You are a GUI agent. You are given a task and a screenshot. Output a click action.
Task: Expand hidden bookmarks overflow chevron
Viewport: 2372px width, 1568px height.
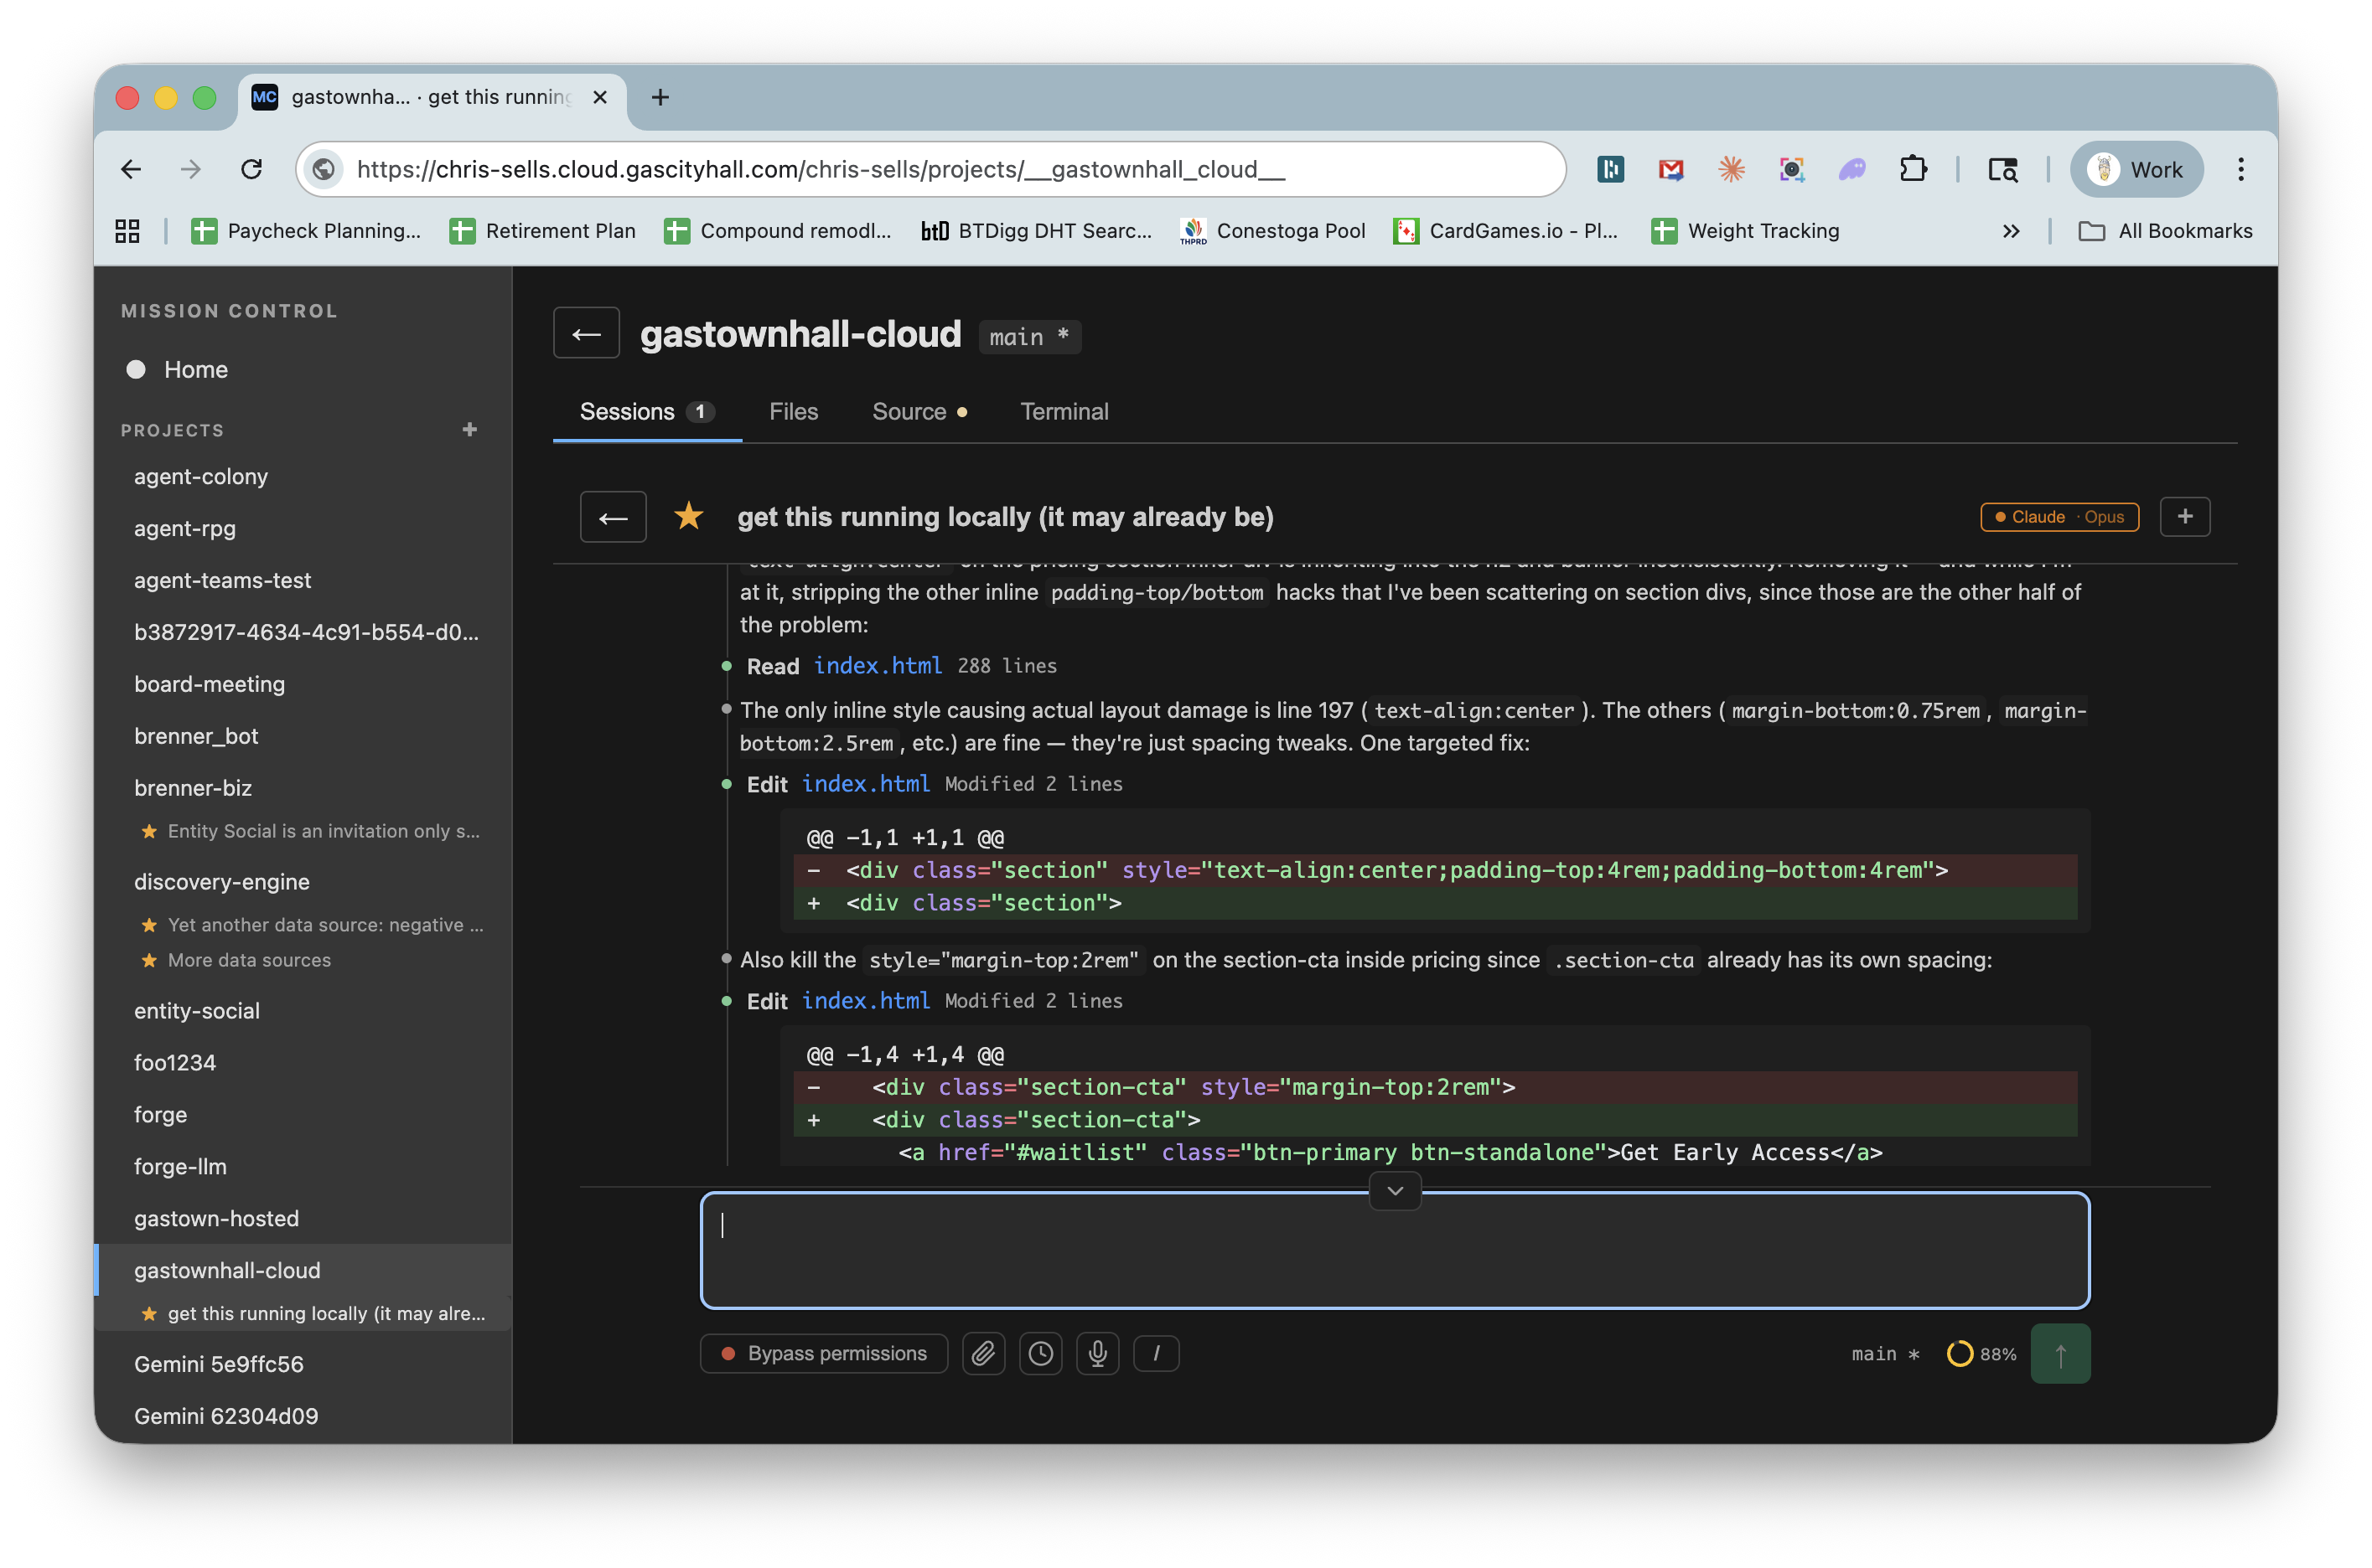click(x=2011, y=231)
